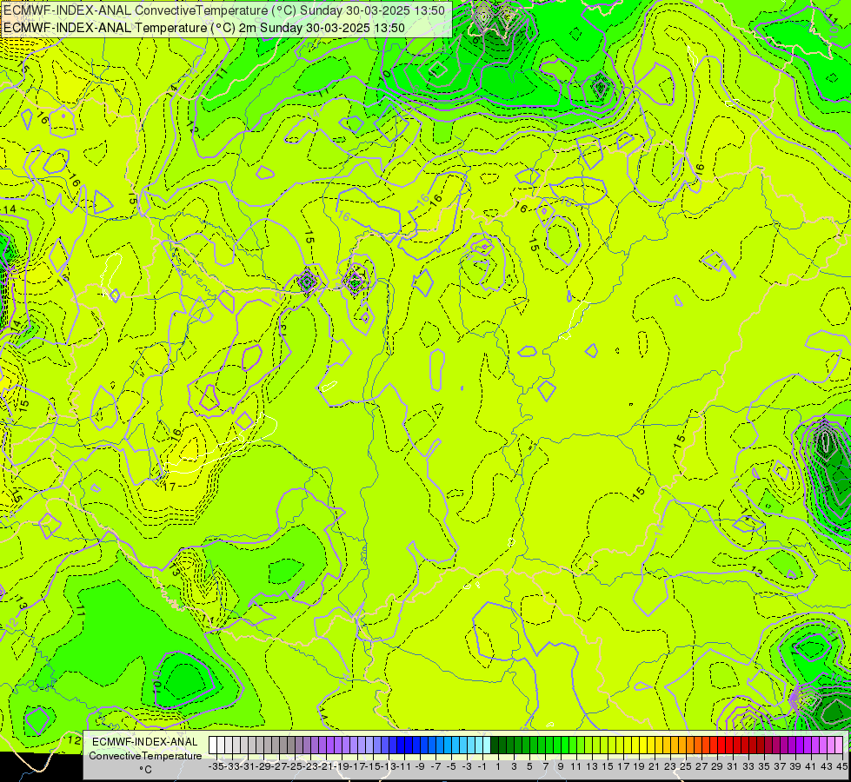Click the 45 legend scale value
Image resolution: width=851 pixels, height=782 pixels.
[x=841, y=767]
